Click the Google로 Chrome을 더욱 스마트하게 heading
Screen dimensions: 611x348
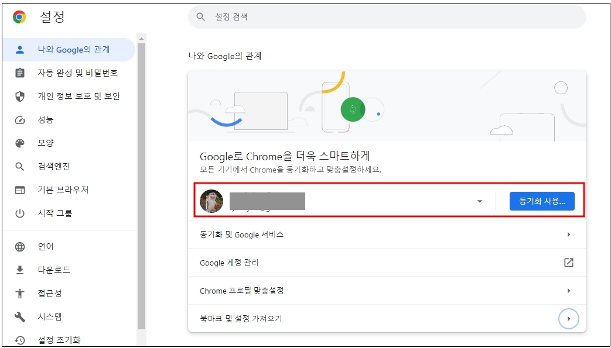285,156
